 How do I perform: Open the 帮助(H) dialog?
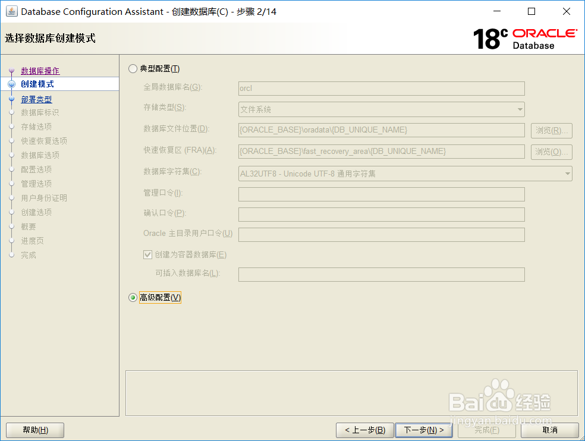[34, 430]
